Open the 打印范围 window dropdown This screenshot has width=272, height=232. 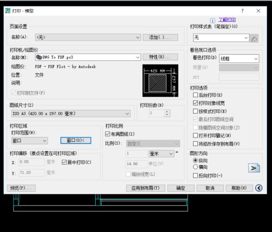coord(29,141)
